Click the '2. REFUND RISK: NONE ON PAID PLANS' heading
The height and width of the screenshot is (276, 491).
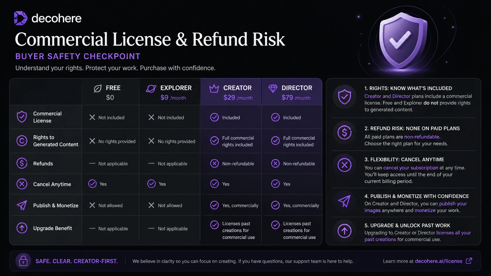(412, 128)
